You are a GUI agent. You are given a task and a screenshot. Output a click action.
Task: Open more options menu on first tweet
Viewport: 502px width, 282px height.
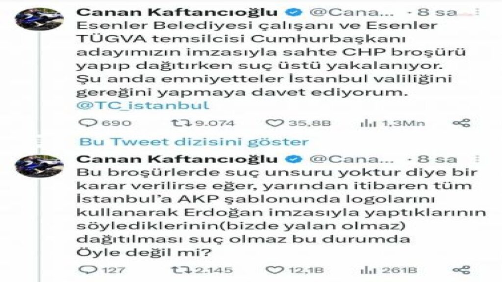(477, 12)
